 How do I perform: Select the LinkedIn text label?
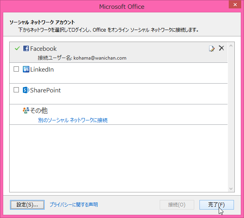click(42, 70)
